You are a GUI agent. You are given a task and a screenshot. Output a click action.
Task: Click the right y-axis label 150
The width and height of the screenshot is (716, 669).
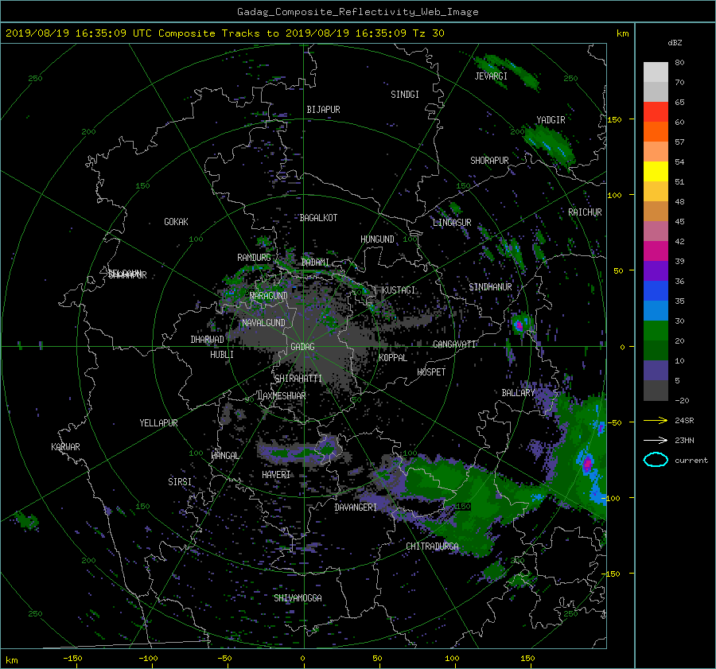pos(614,119)
